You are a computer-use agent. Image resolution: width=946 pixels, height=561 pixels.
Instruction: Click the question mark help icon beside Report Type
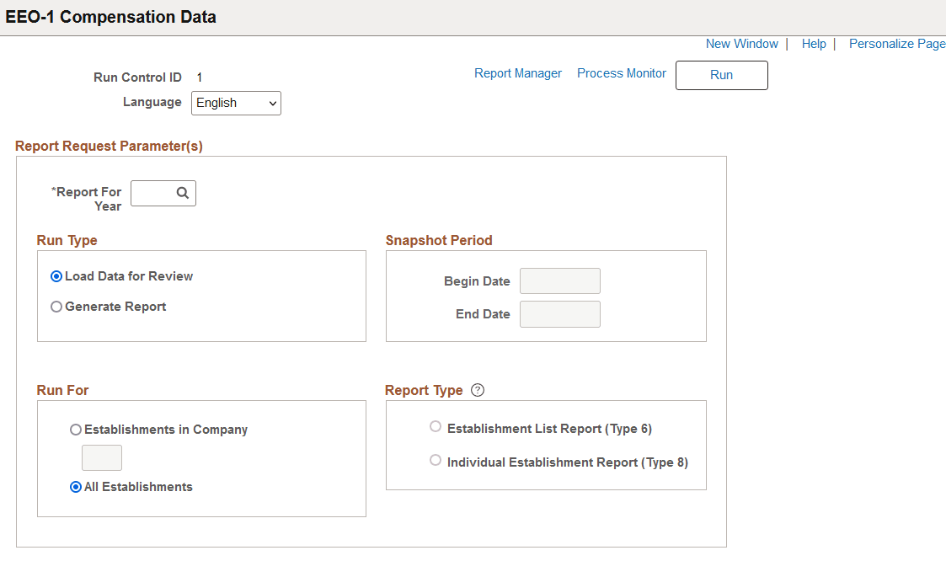pos(477,389)
